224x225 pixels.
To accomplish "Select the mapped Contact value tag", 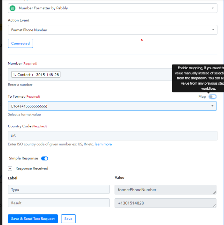I will (x=36, y=74).
